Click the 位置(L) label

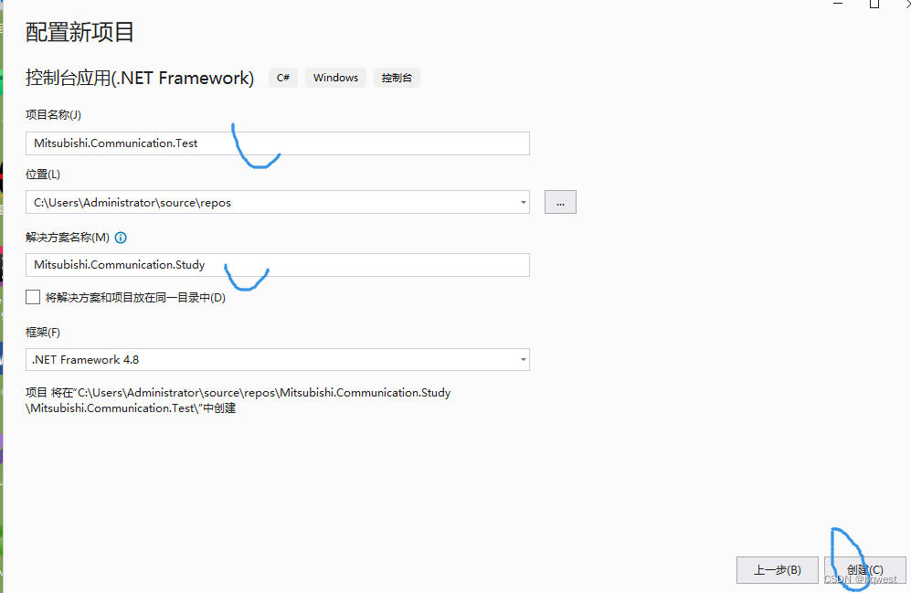(x=43, y=175)
